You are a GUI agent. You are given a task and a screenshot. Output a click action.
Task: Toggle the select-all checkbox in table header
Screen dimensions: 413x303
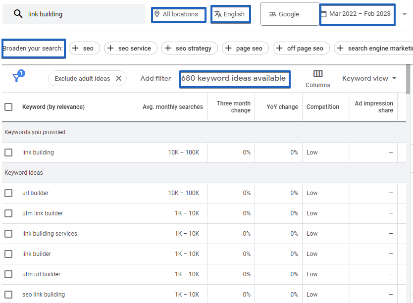(x=8, y=107)
